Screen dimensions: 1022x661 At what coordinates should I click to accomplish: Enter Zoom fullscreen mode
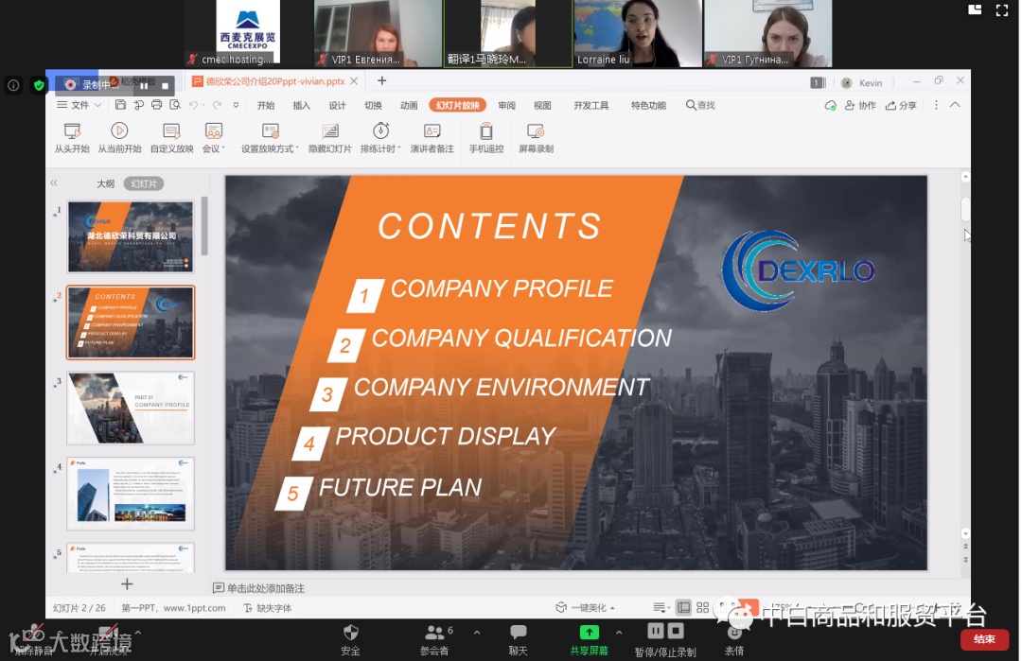click(1002, 9)
